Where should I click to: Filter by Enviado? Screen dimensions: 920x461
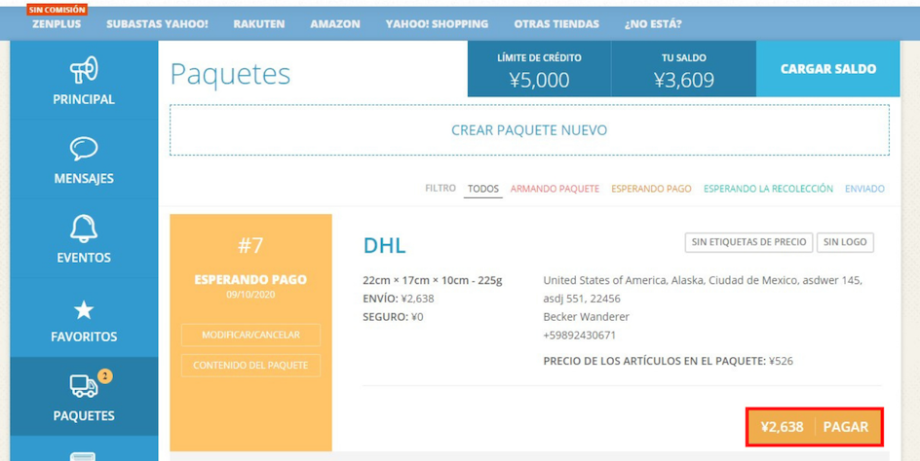point(864,189)
